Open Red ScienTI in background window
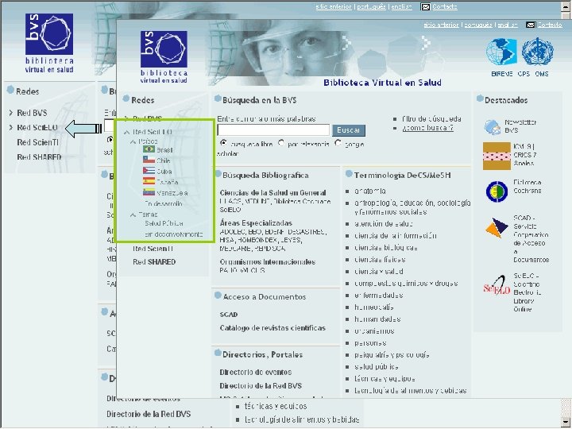Viewport: 572px width, 429px height. [37, 142]
